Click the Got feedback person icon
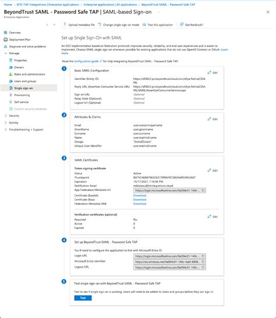 coord(182,24)
